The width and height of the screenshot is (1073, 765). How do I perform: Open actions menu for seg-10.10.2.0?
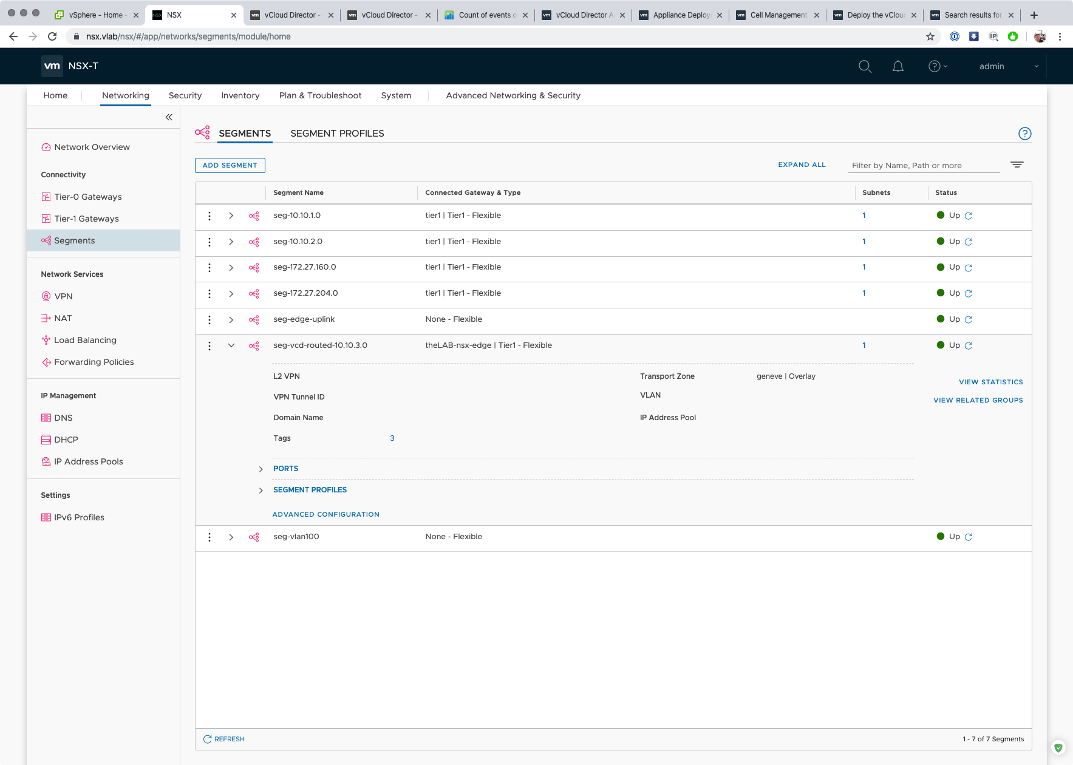click(209, 242)
